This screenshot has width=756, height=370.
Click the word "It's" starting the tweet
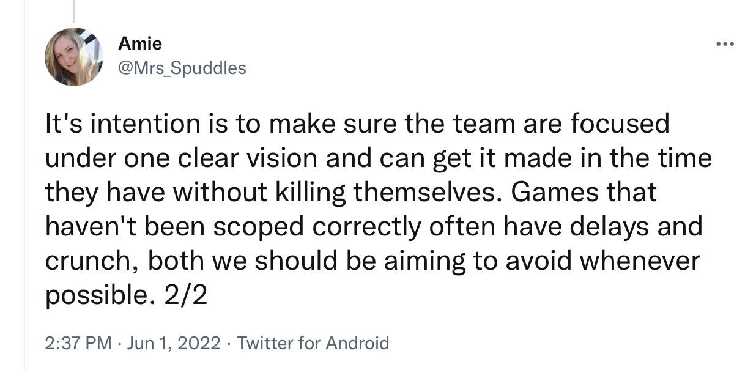(x=64, y=124)
